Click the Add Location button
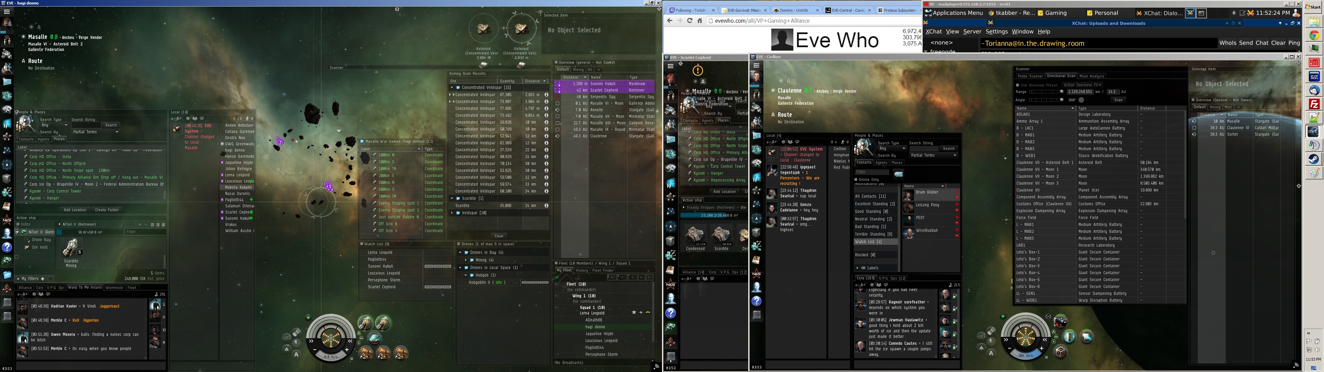Image resolution: width=1324 pixels, height=372 pixels. tap(75, 210)
